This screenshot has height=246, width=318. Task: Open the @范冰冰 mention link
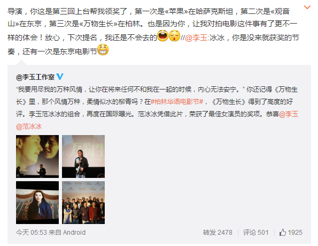coord(29,126)
